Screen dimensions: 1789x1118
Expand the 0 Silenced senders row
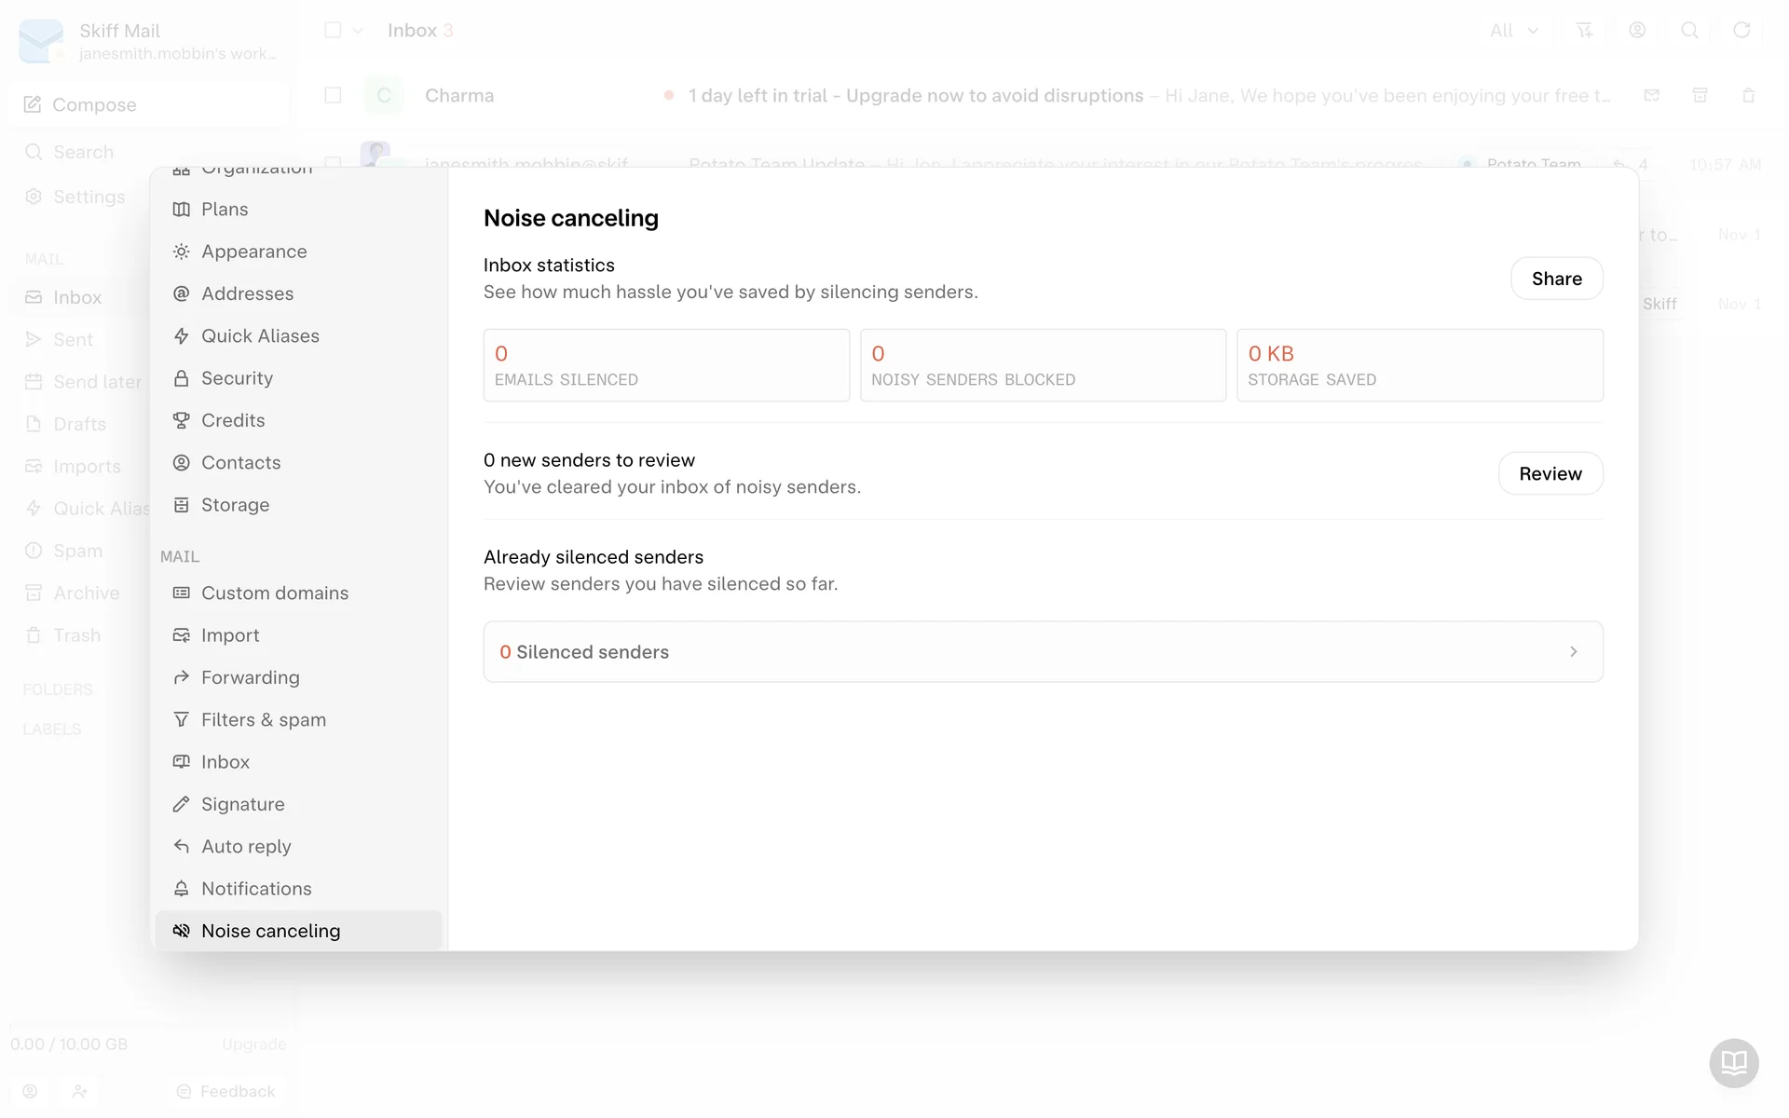coord(1043,652)
